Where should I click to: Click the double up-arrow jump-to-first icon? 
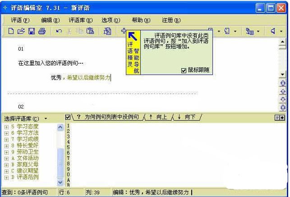[283, 83]
